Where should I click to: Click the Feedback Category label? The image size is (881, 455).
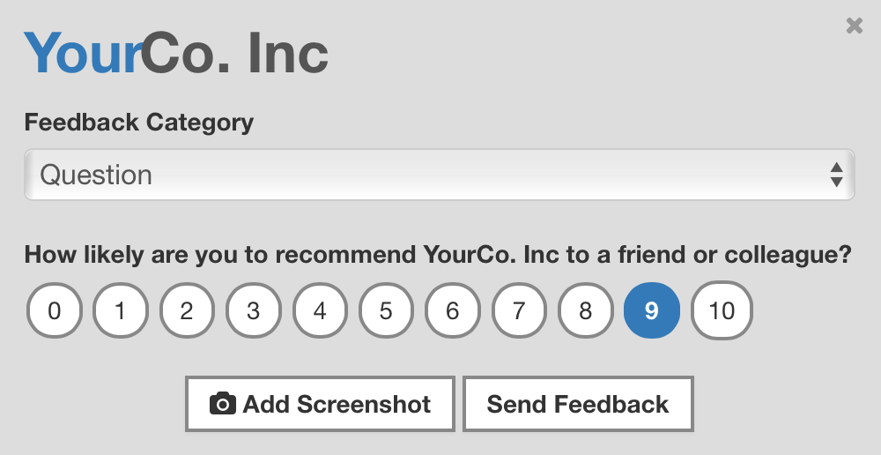click(139, 123)
